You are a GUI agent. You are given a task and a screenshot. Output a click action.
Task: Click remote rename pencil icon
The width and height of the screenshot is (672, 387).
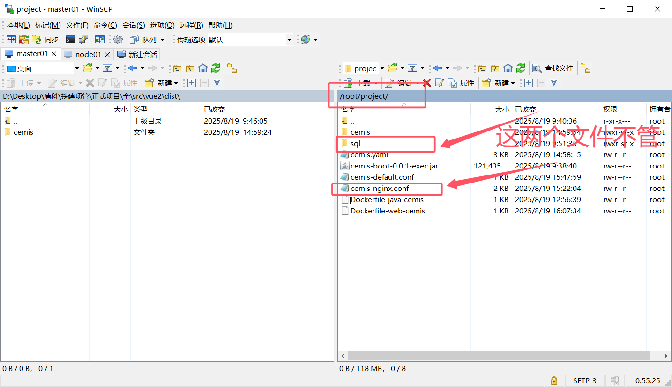tap(439, 83)
